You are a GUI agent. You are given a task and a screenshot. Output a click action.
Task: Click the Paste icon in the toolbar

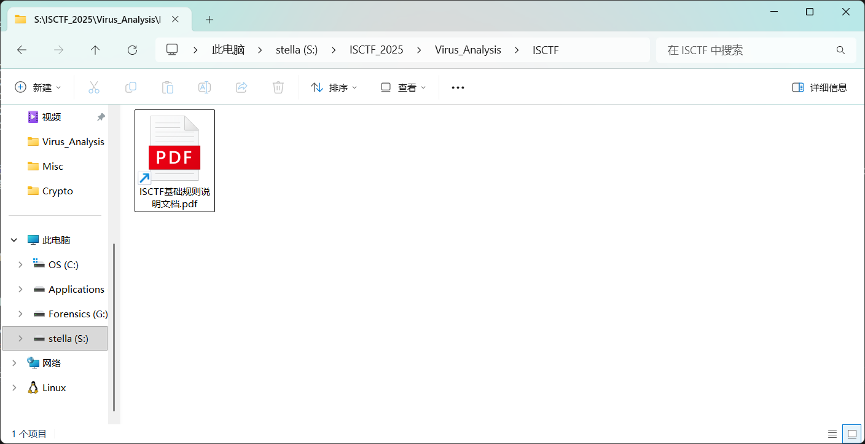(167, 87)
